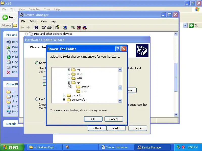Switch to Cannot find server taskbar window
The image size is (202, 151).
point(116,147)
